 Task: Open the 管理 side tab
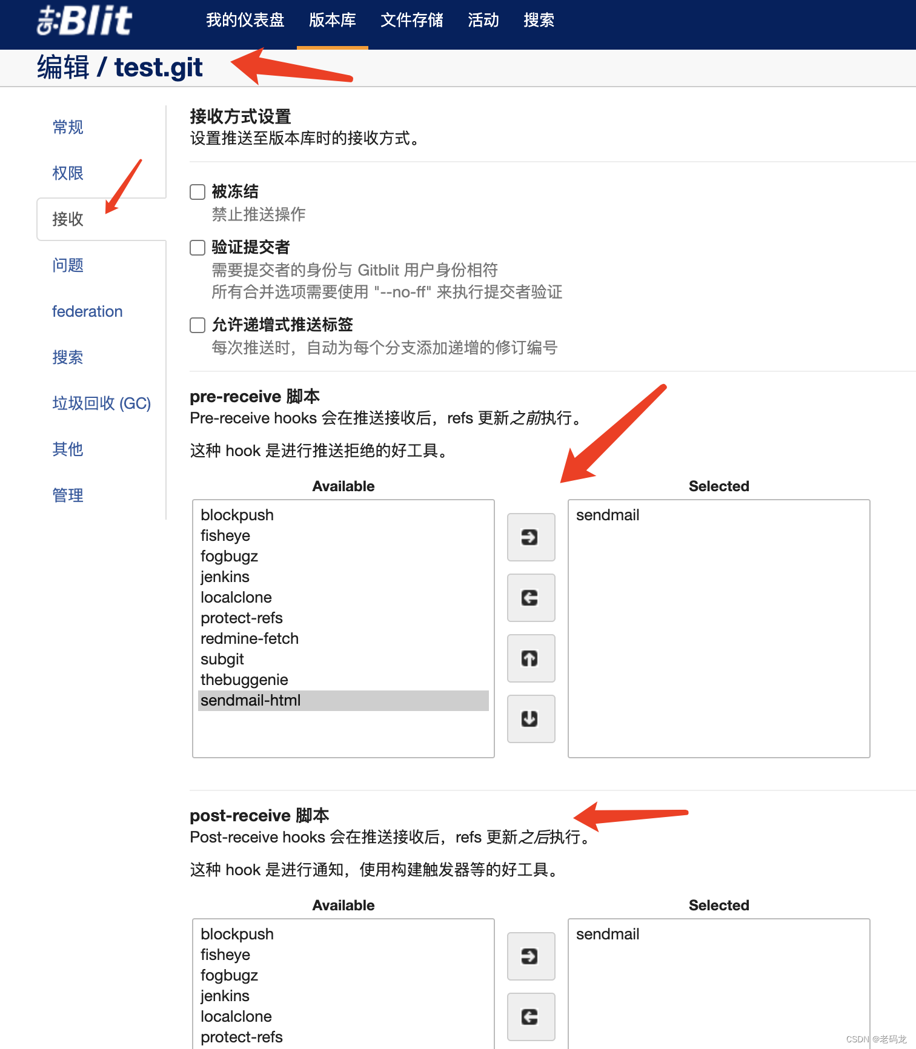[x=68, y=495]
